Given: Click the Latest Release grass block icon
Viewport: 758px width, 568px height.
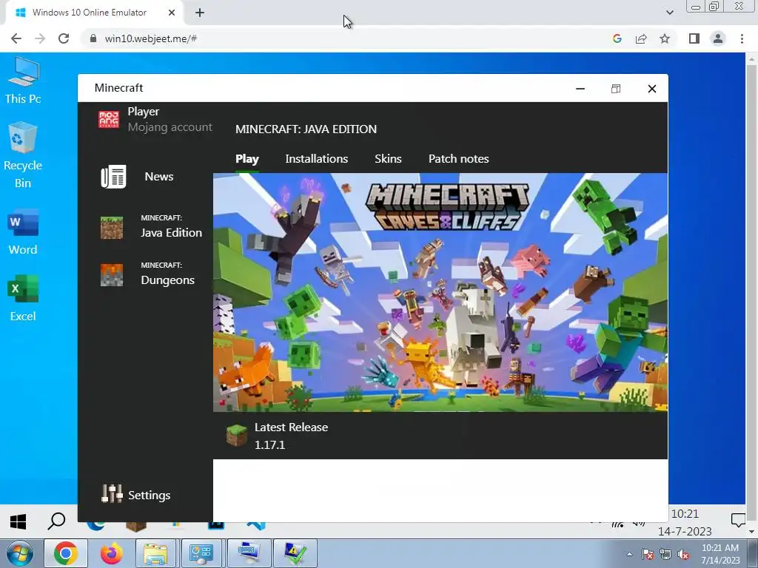Looking at the screenshot, I should (237, 435).
